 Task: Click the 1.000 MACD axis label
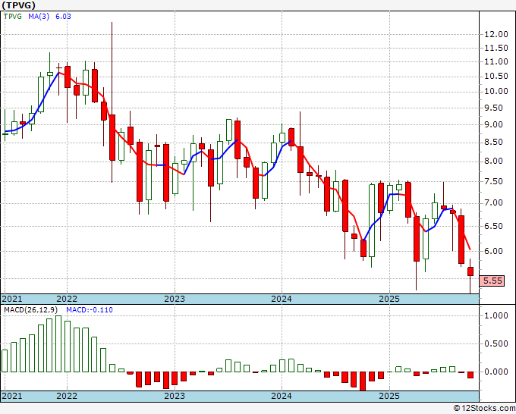496,315
